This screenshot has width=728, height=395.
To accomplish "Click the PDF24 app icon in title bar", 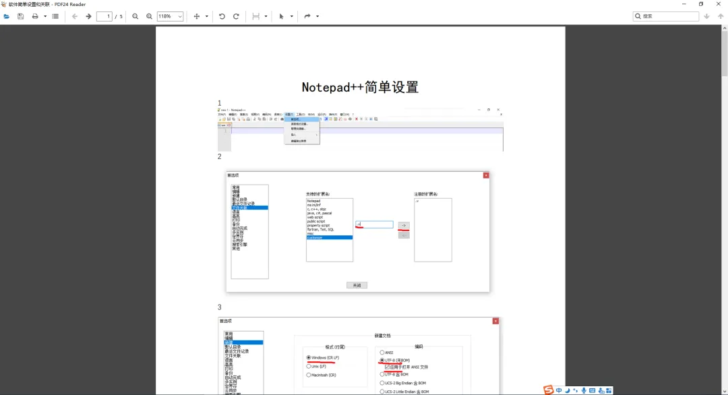I will (4, 4).
